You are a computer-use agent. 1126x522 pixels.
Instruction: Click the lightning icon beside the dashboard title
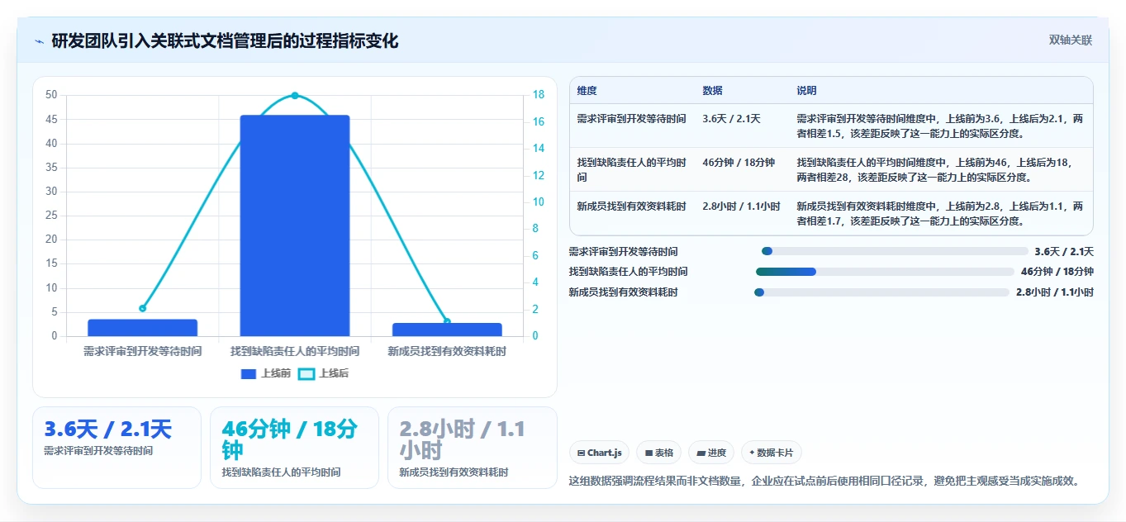tap(40, 41)
